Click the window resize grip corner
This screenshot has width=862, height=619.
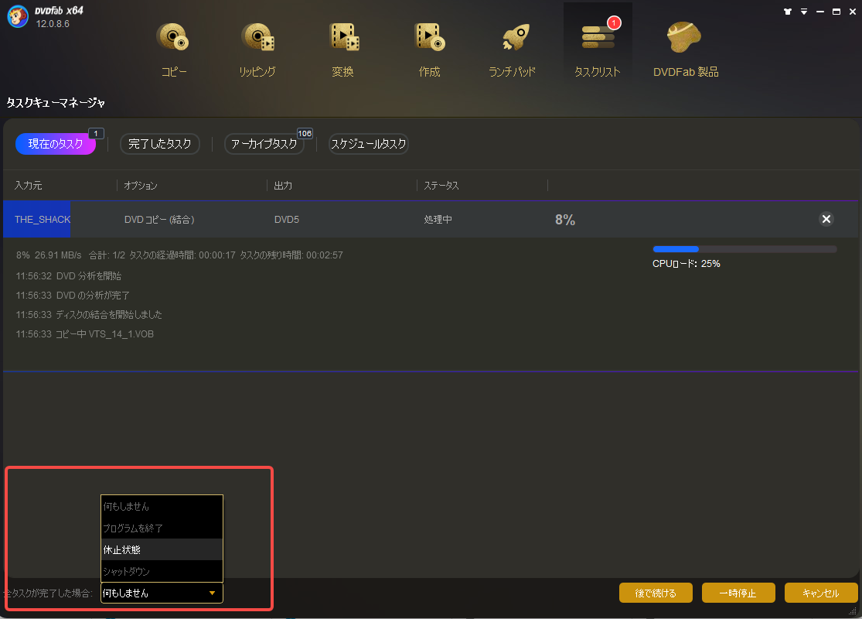(x=853, y=610)
